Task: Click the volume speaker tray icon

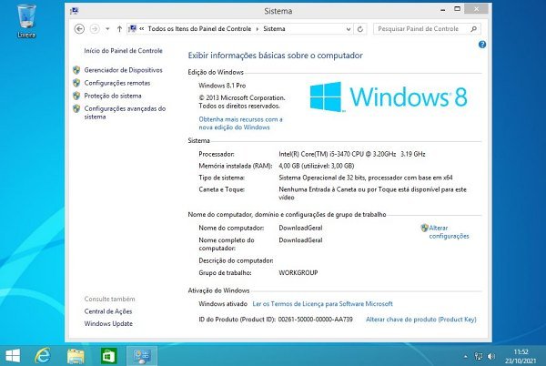Action: click(x=491, y=356)
